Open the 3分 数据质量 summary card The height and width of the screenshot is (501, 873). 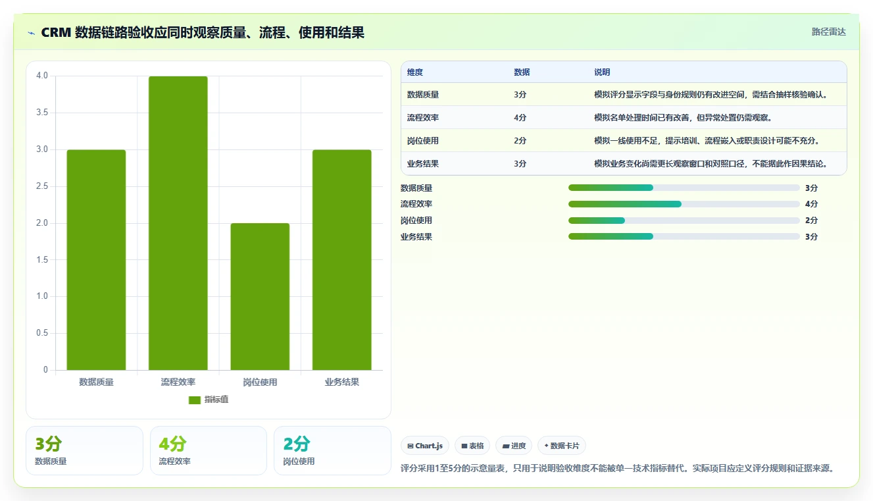[x=84, y=450]
